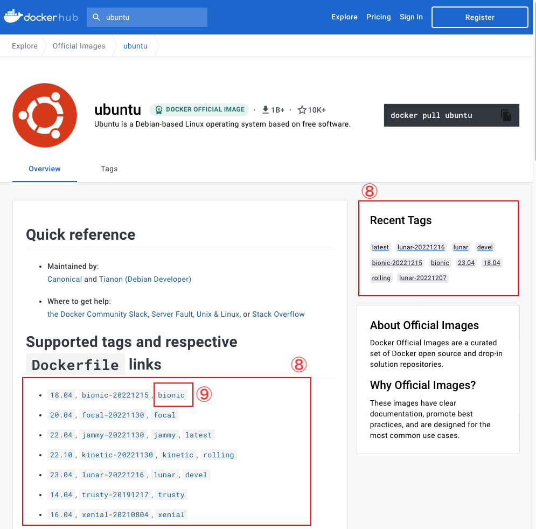Click the rolling tag under Recent Tags
Viewport: 536px width, 529px height.
click(381, 278)
